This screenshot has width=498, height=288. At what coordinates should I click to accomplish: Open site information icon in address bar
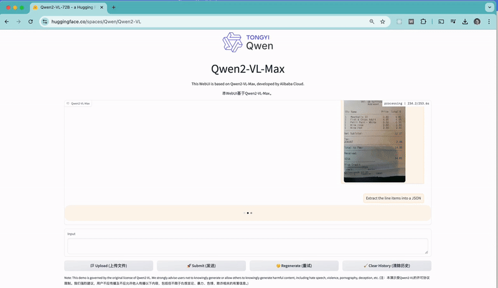45,22
